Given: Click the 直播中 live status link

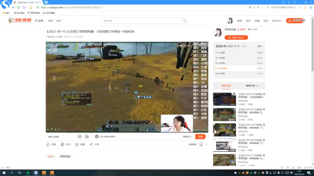Looking at the screenshot, I should [x=241, y=29].
